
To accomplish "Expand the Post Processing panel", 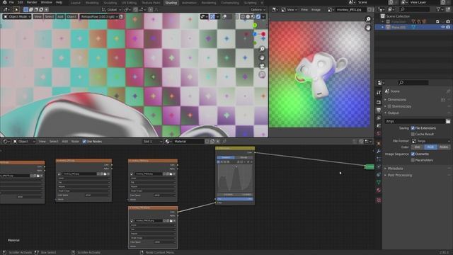I will [x=399, y=175].
